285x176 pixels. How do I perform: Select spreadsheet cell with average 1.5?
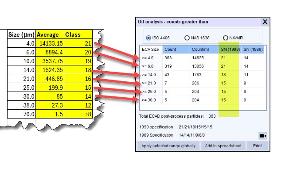pyautogui.click(x=50, y=114)
